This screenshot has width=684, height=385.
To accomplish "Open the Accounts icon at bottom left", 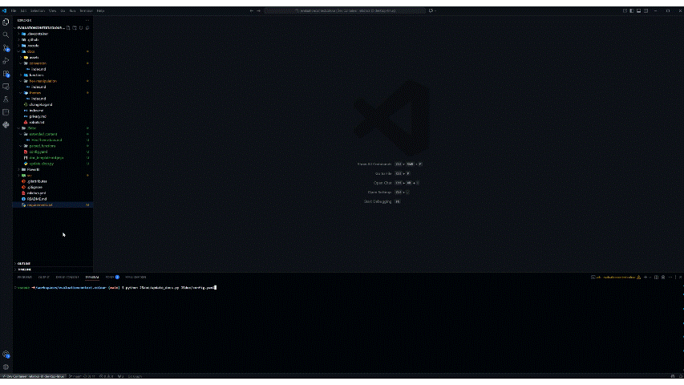I will (6, 354).
